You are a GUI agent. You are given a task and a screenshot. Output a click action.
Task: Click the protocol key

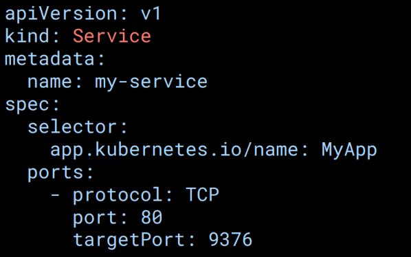click(x=118, y=196)
